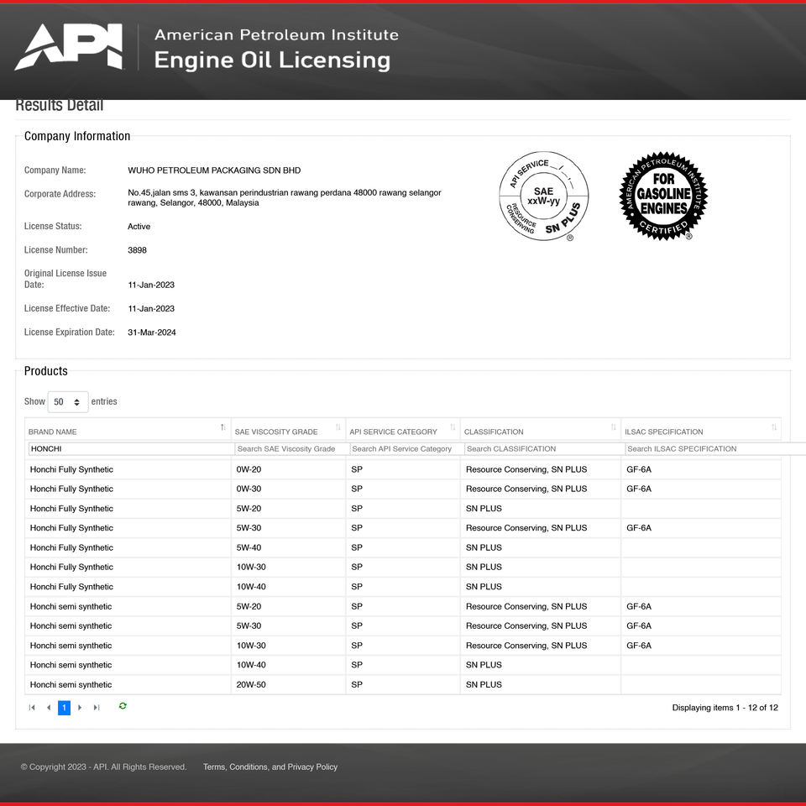Screen dimensions: 806x806
Task: Click the For Gasoline Engines certified starburst mark
Action: point(663,196)
